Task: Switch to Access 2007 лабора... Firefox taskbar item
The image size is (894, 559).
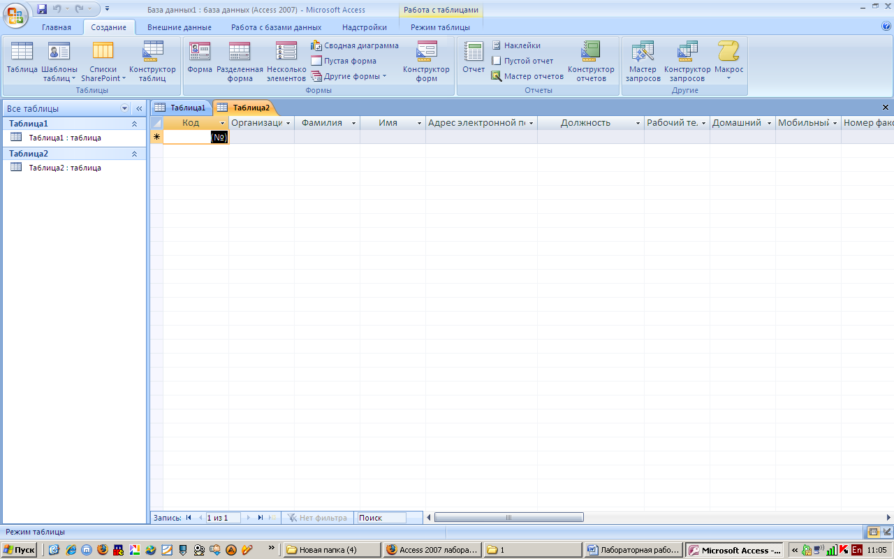Action: [433, 550]
